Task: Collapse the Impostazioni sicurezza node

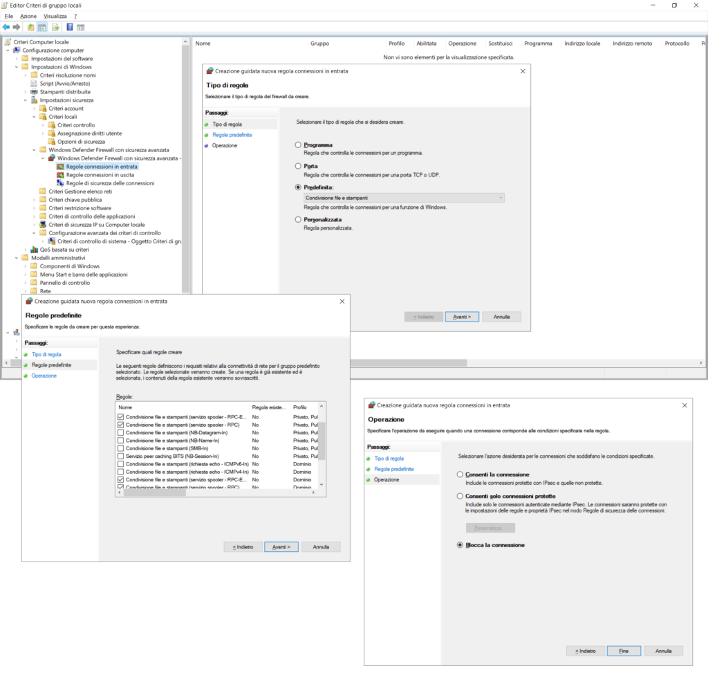Action: (x=26, y=100)
